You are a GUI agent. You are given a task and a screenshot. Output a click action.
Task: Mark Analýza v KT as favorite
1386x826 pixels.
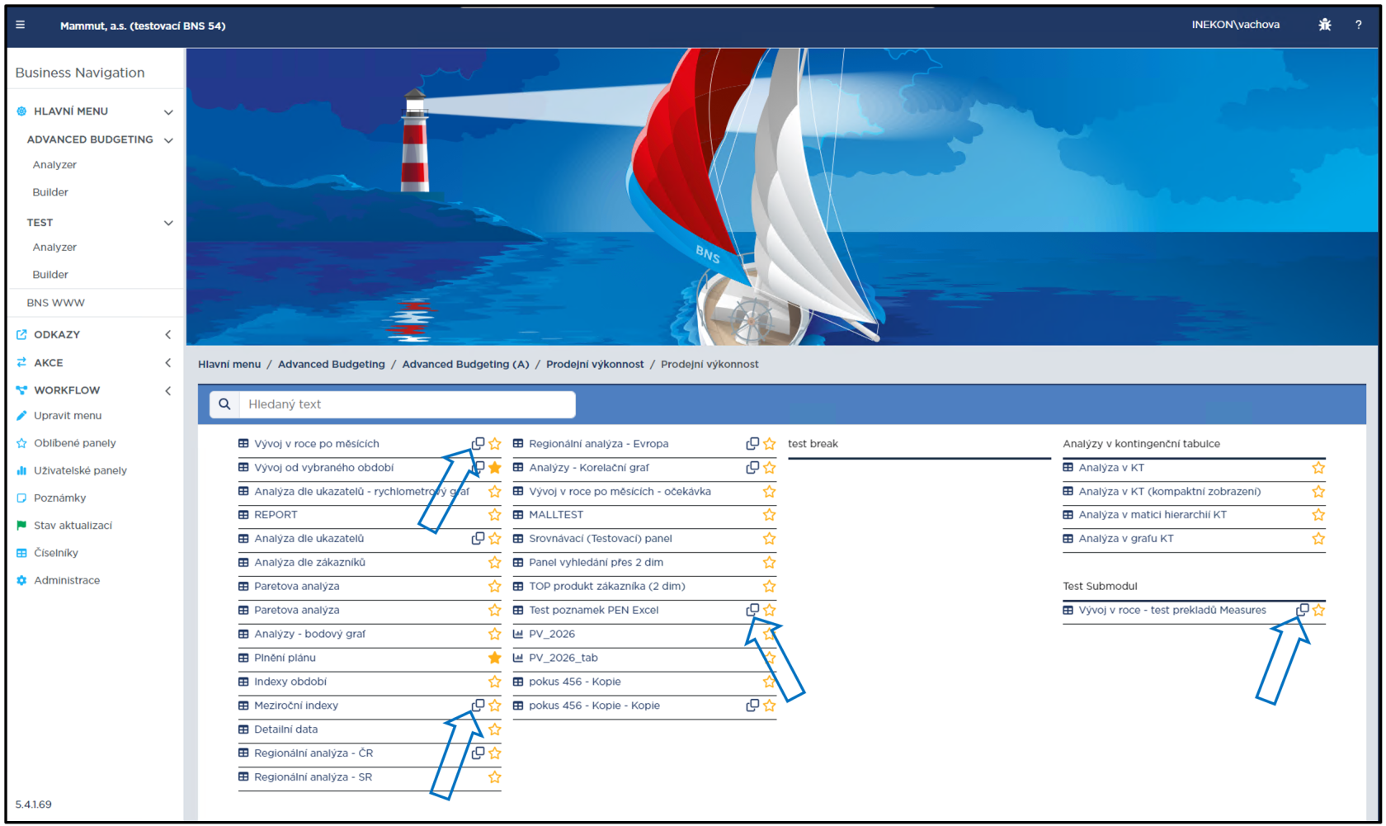coord(1318,468)
